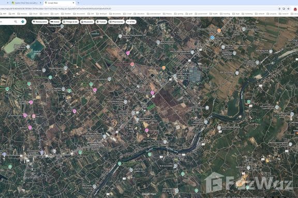
Task: Click the blue map pin marker
Action: pyautogui.click(x=212, y=38)
